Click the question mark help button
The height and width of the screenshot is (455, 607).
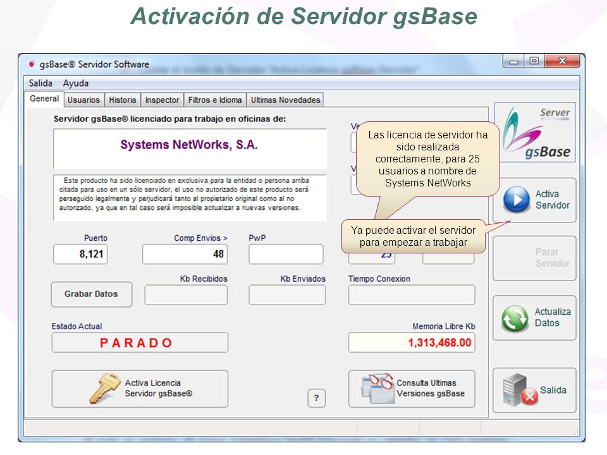(x=316, y=397)
